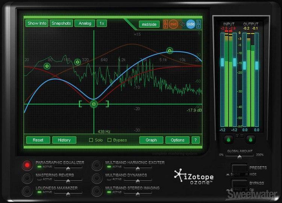This screenshot has height=203, width=282.
Task: Click the output peak value -0.2
Action: point(246,28)
